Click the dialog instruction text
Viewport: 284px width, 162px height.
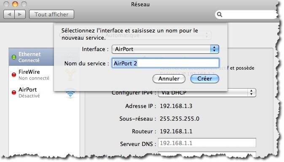[130, 34]
